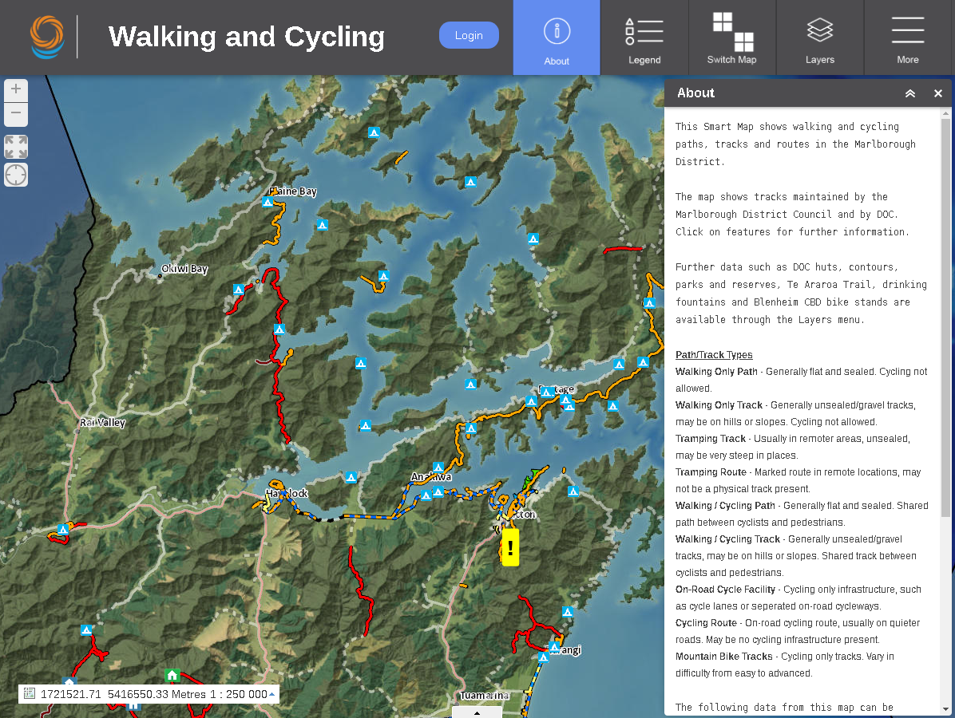Click the Tramping Track description text
This screenshot has height=718, width=955.
point(792,447)
